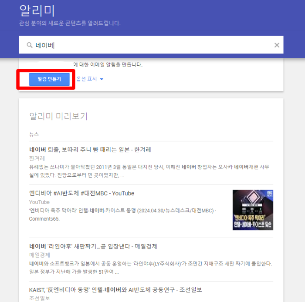Clear the search box with X icon
This screenshot has height=302, width=305.
(x=277, y=45)
